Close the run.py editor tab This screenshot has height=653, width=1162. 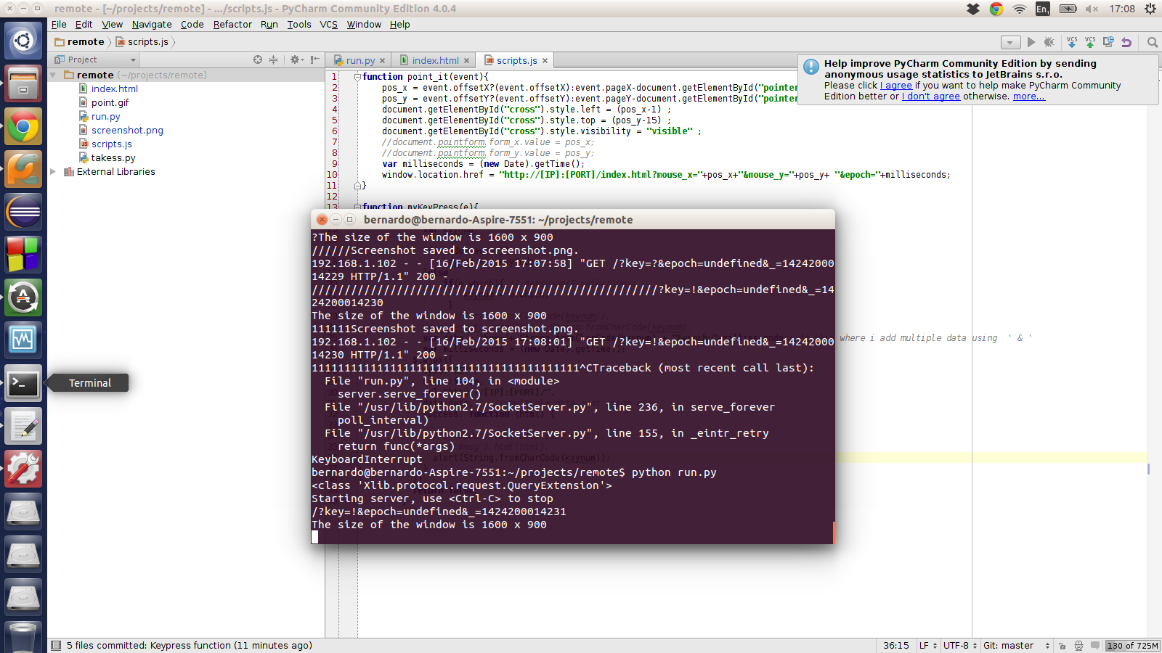(x=383, y=60)
